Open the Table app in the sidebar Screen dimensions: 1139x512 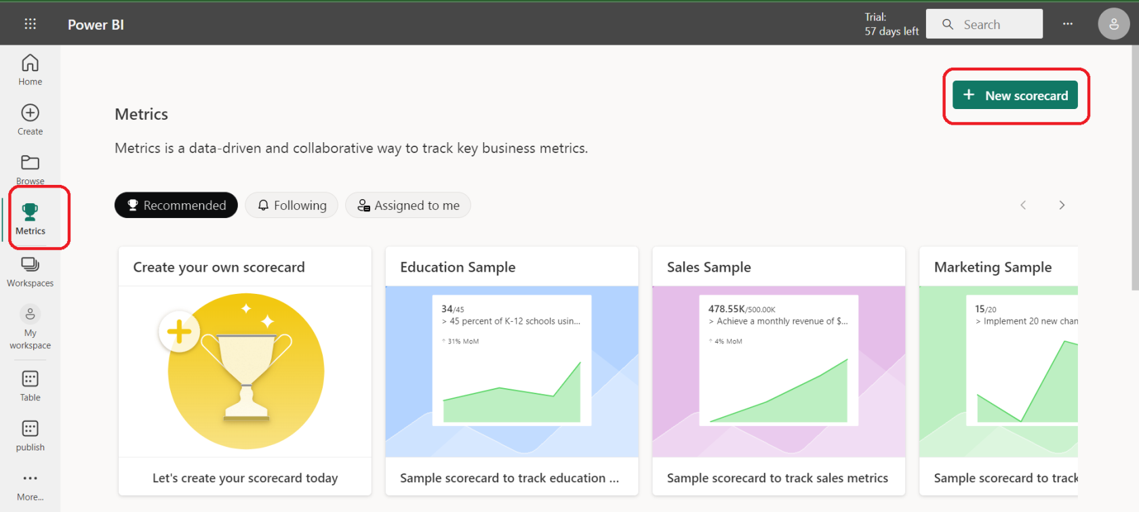tap(30, 385)
